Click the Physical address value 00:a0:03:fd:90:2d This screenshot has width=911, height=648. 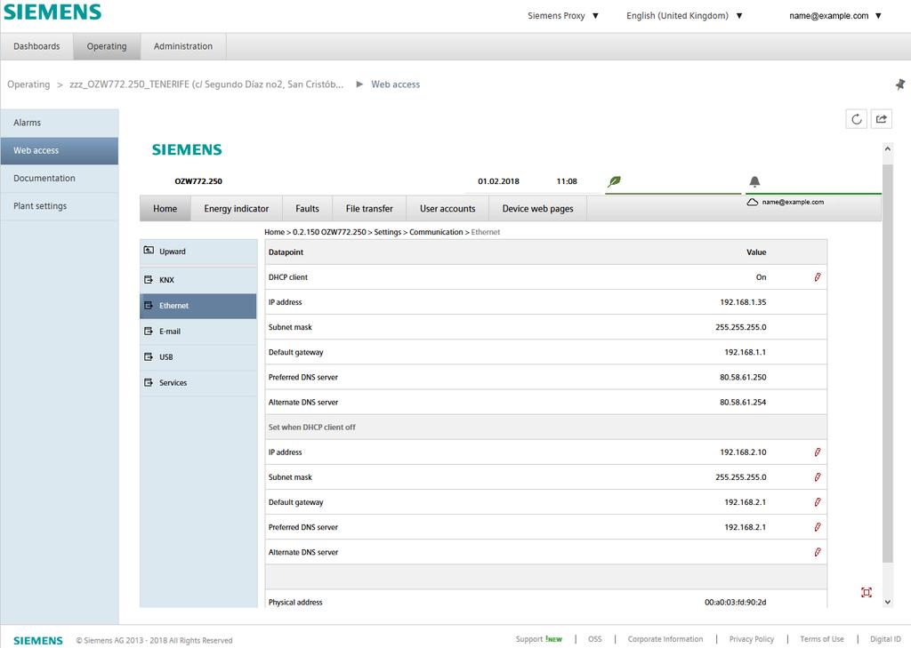[x=736, y=602]
